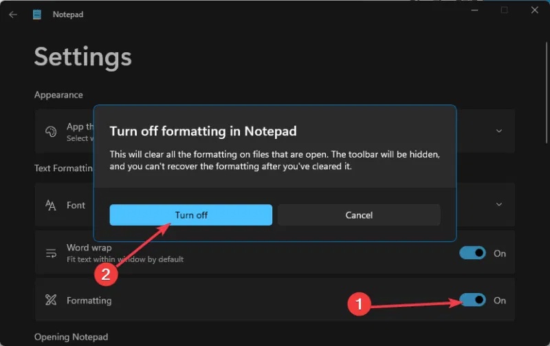This screenshot has width=550, height=346.
Task: Close the Notepad window
Action: [x=534, y=10]
